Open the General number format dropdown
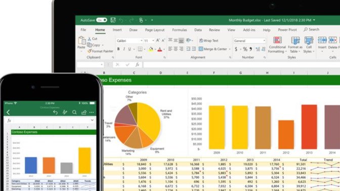Viewport: 340px width, 191px height. (264, 41)
